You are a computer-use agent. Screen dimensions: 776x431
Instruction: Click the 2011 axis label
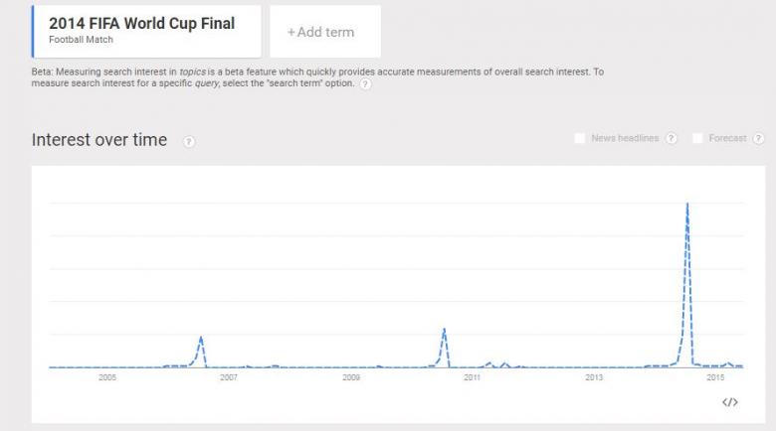pos(473,377)
